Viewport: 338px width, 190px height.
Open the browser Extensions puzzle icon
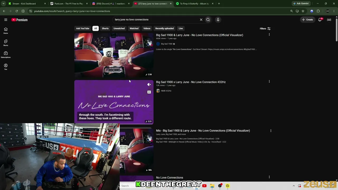click(318, 11)
